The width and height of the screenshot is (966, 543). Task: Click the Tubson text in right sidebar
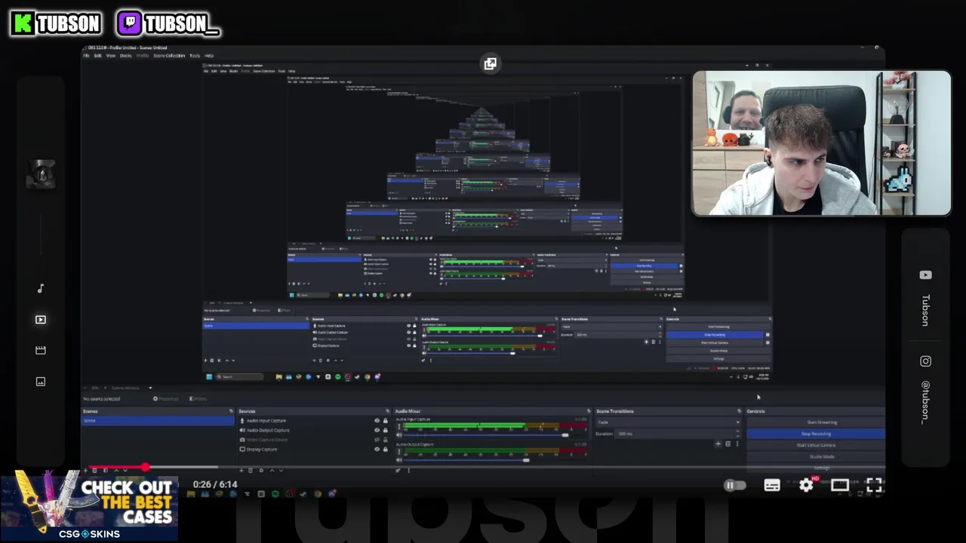click(926, 310)
